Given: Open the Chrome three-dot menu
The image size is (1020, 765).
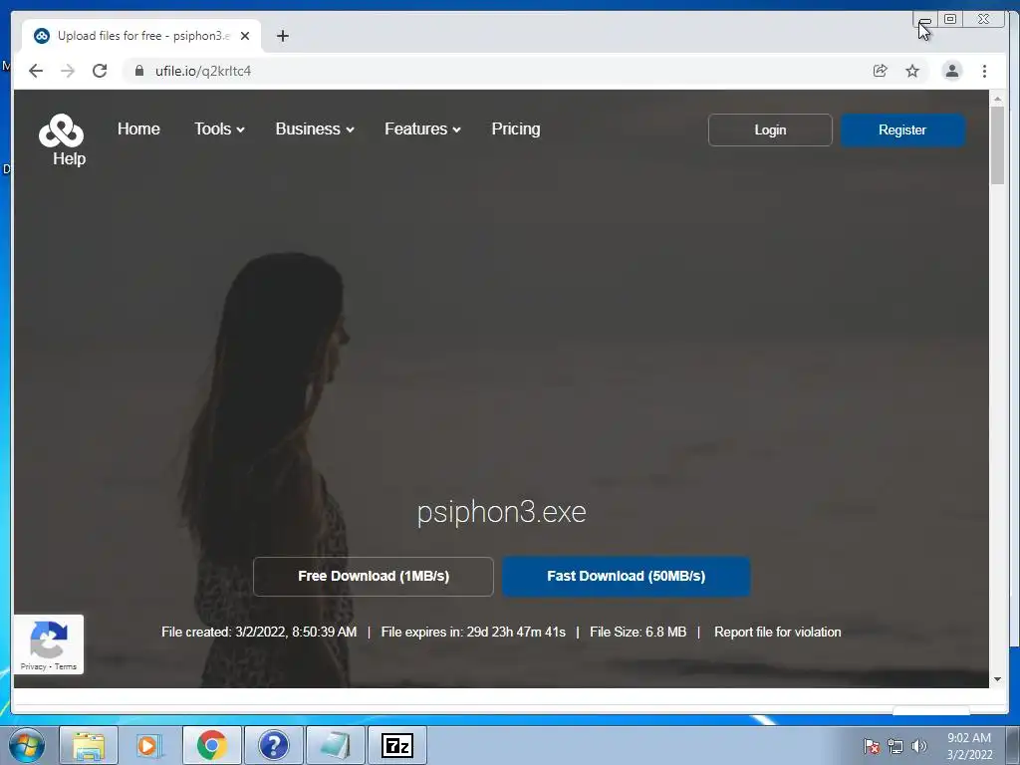Looking at the screenshot, I should [984, 71].
